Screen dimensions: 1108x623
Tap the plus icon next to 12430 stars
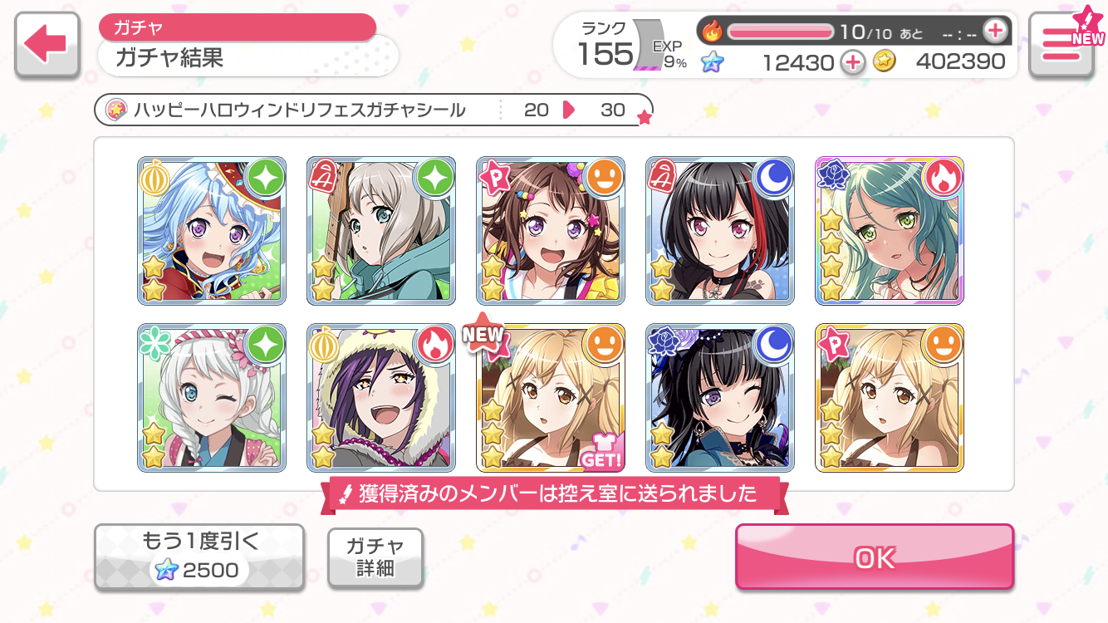click(853, 61)
